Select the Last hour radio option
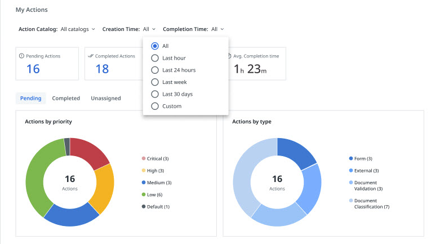This screenshot has height=244, width=440. 155,58
